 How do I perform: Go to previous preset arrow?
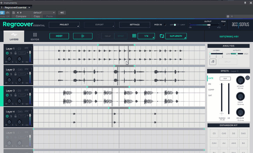[x=18, y=12]
